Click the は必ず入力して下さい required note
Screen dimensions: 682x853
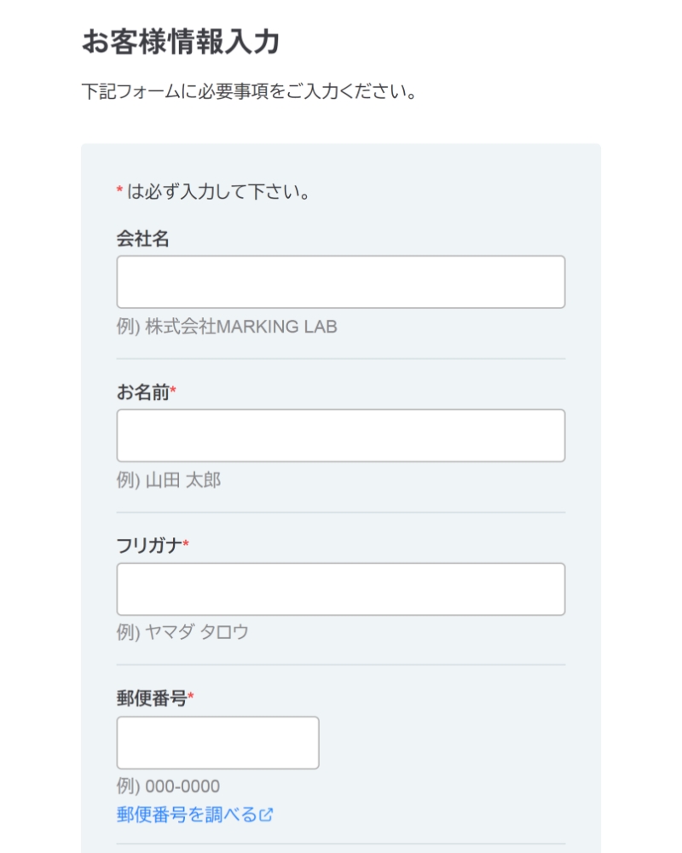217,192
